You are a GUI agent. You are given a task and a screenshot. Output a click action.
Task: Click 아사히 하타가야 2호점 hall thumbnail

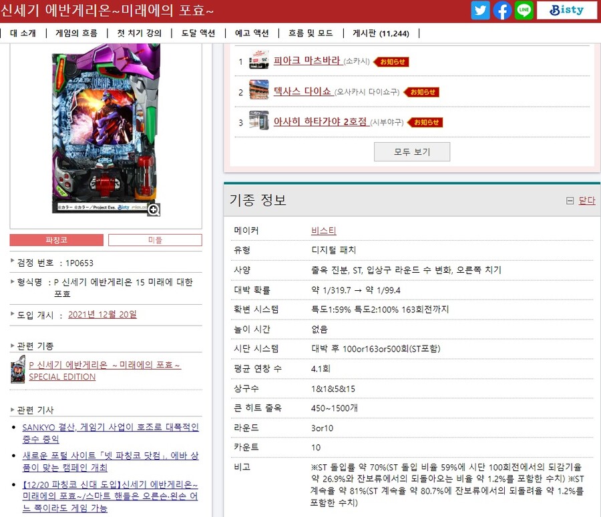(258, 120)
